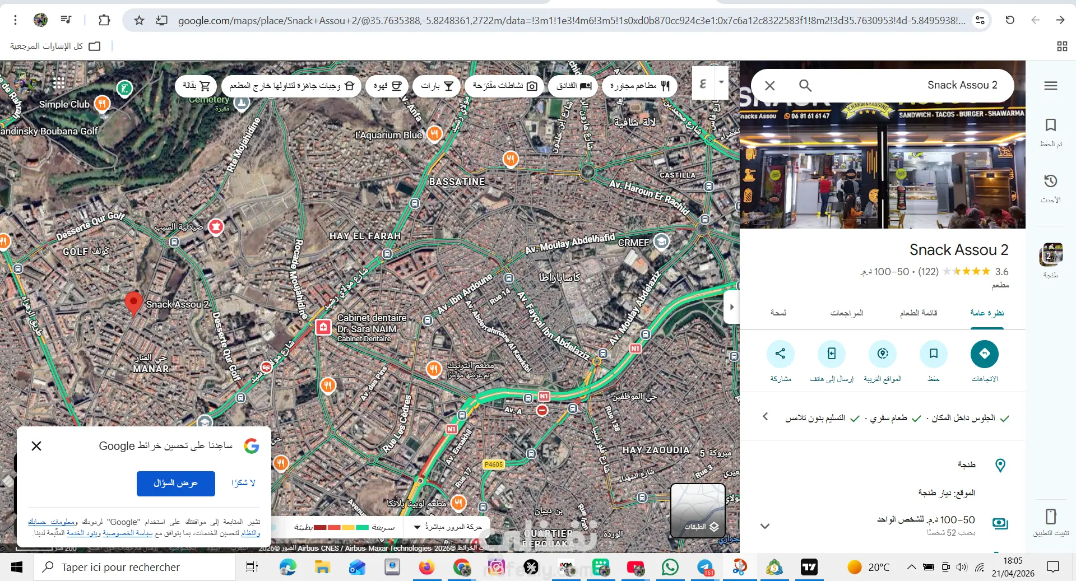The image size is (1076, 581).
Task: Select the Nearby restaurants chip (مطاعم مجاورة)
Action: (639, 86)
